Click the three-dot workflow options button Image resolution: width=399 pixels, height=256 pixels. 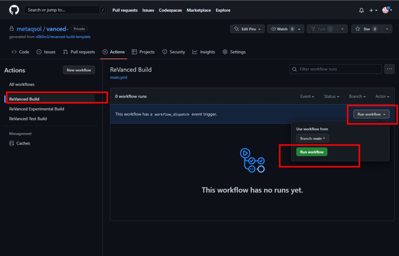point(389,69)
